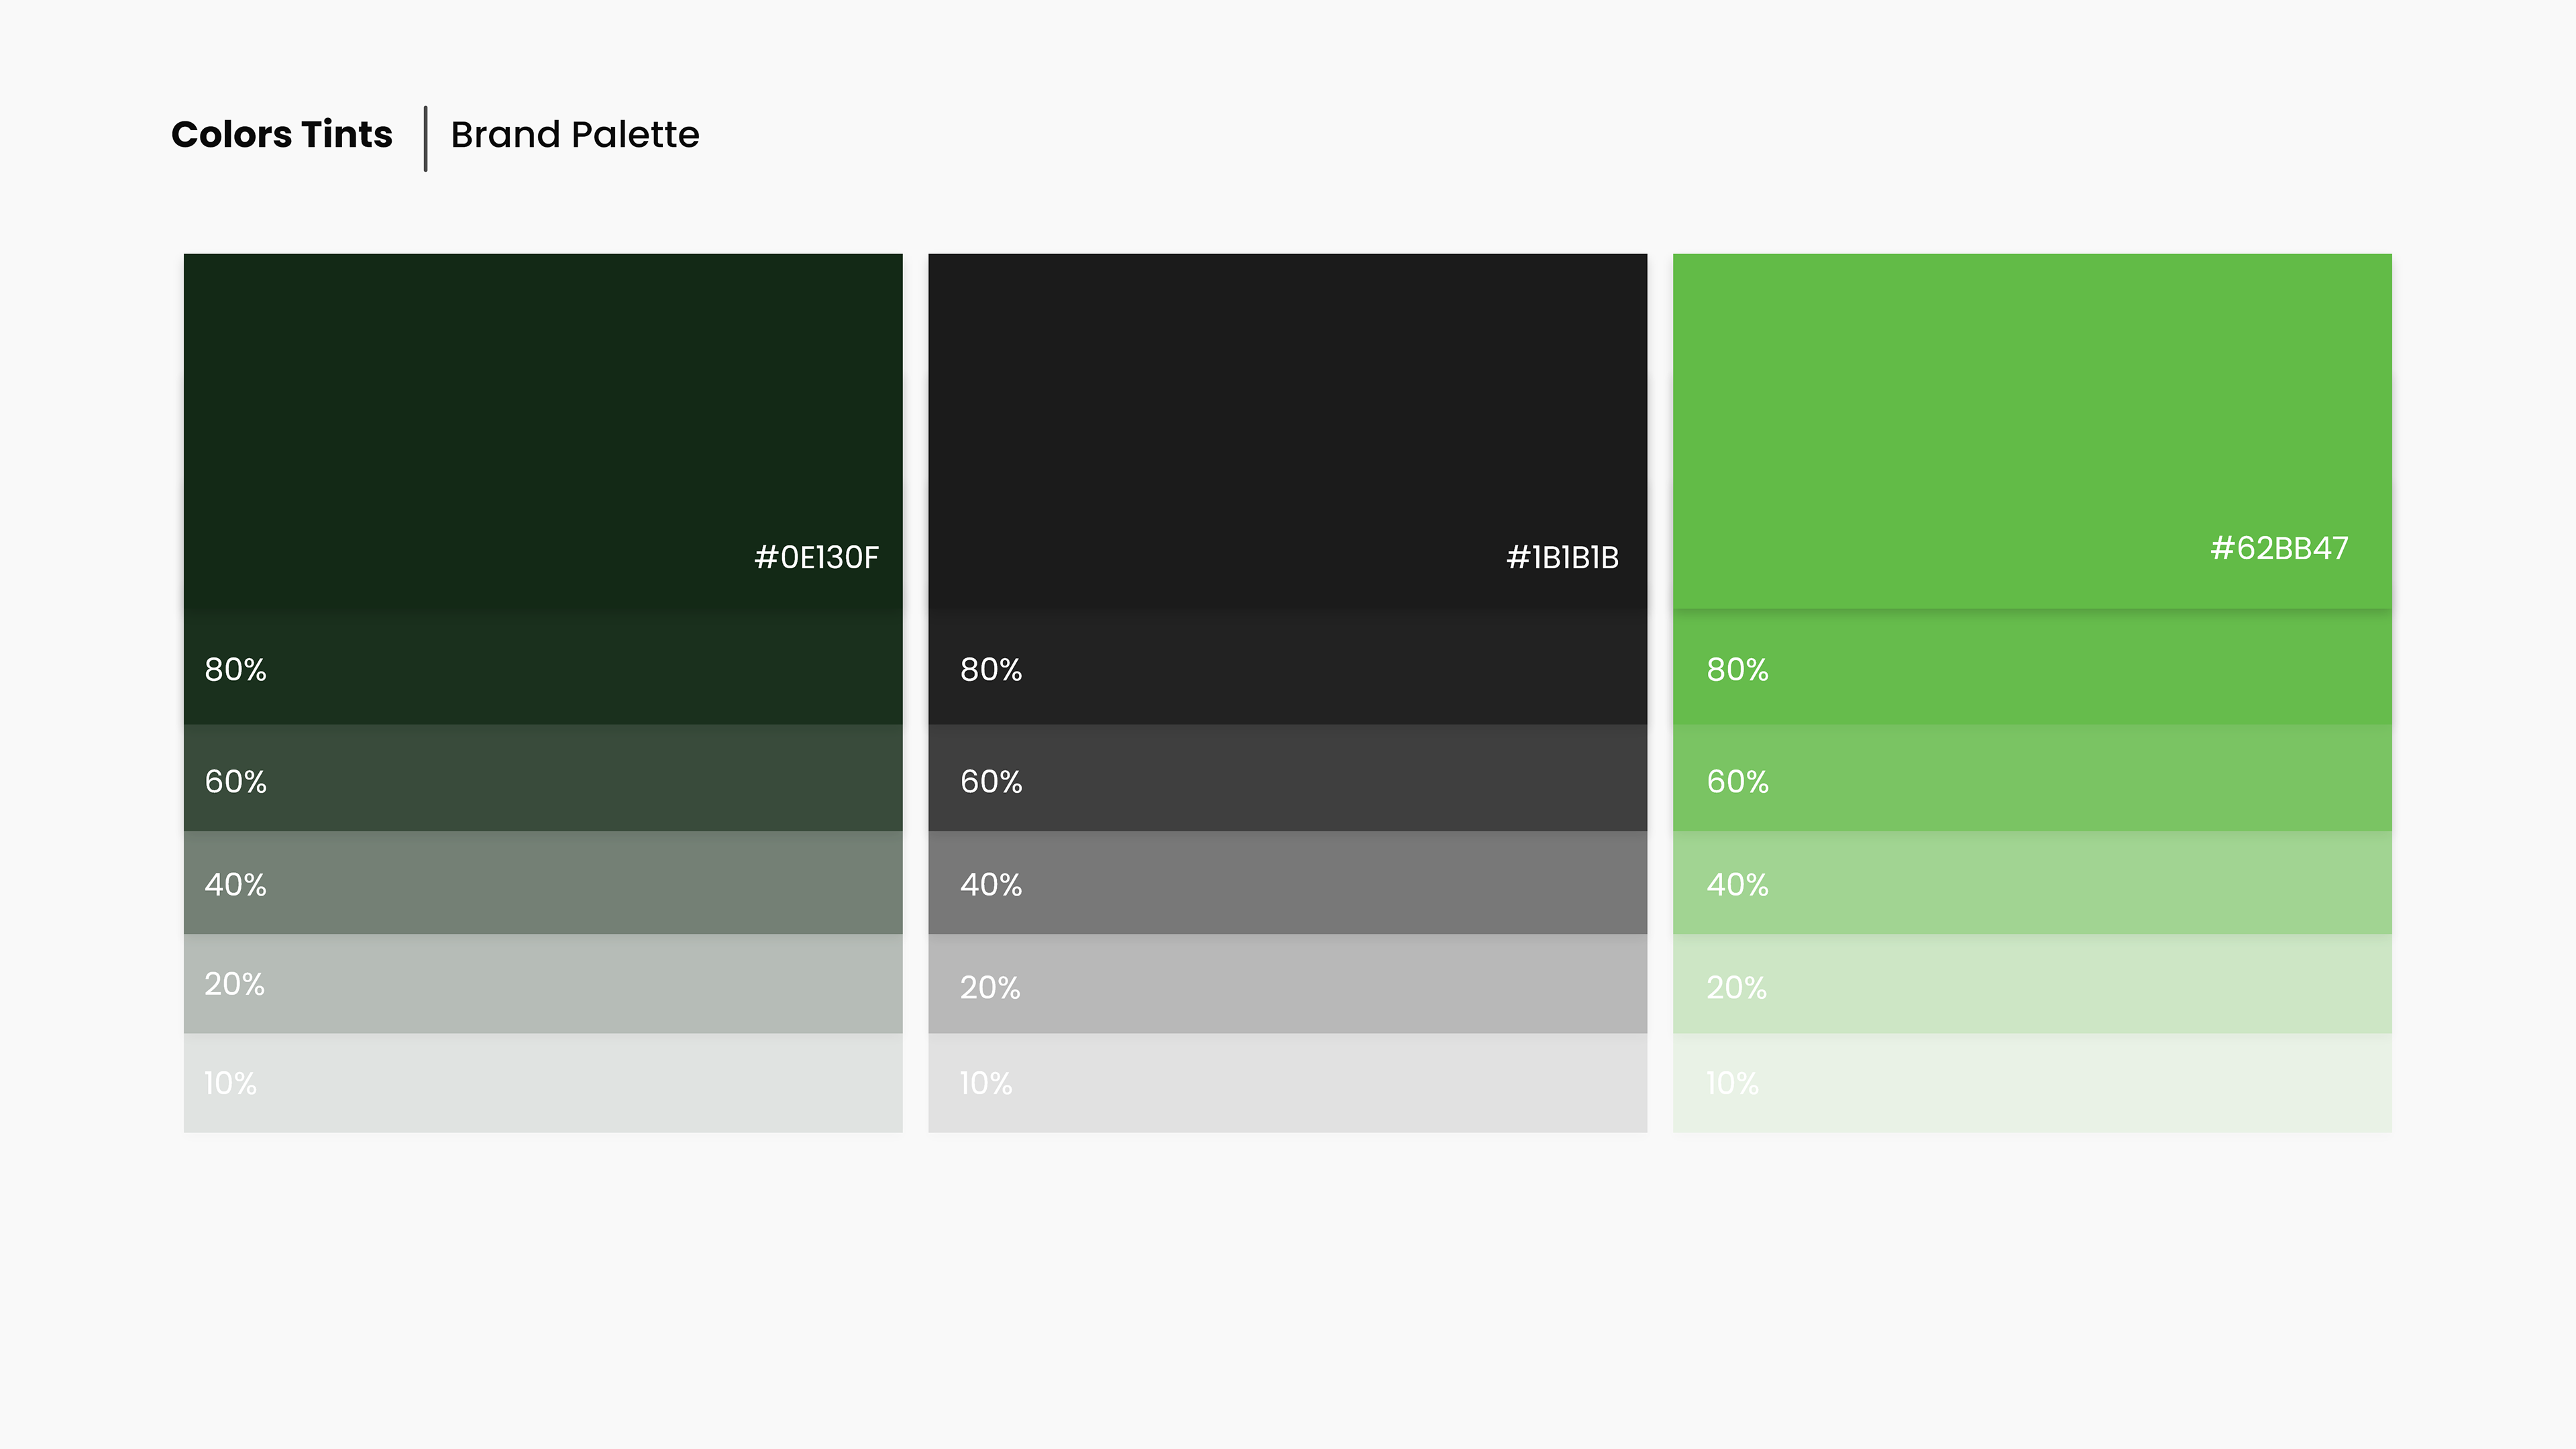Choose the 20% gray tint band
Viewport: 2576px width, 1449px height.
coord(1287,984)
